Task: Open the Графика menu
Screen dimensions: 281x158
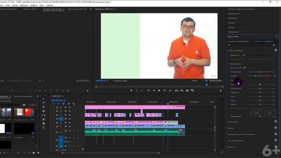Action: pos(34,5)
